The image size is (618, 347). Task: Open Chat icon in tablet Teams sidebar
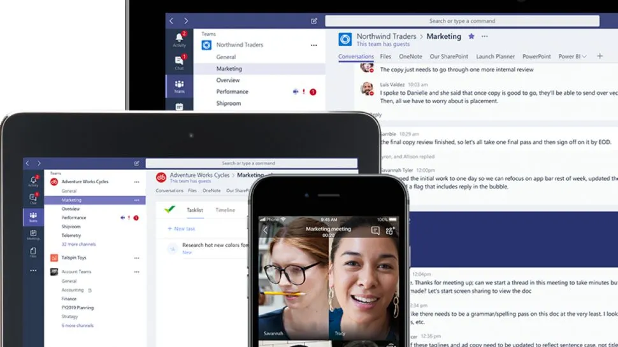point(34,198)
